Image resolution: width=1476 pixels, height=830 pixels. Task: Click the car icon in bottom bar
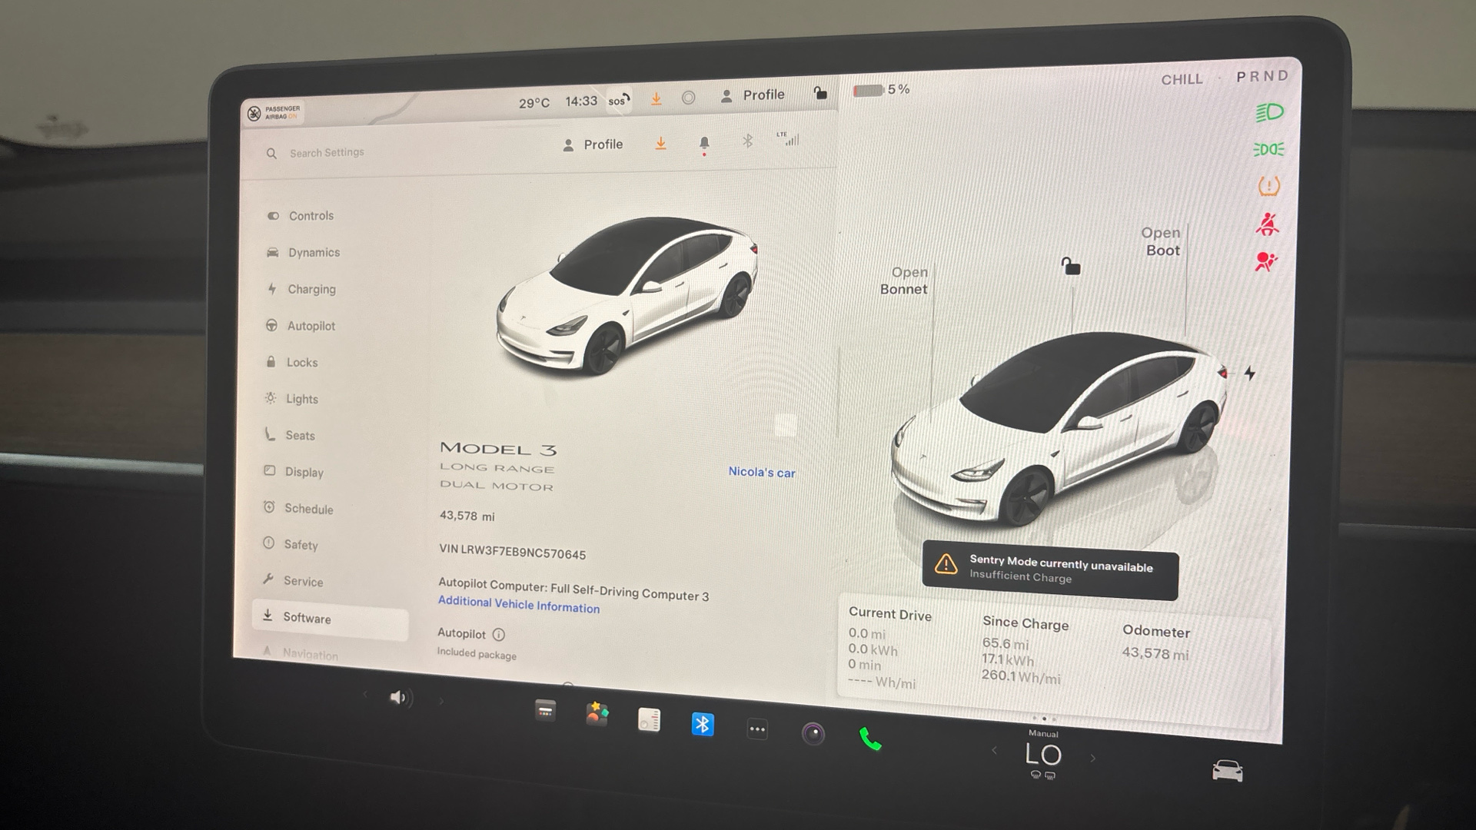click(1227, 769)
